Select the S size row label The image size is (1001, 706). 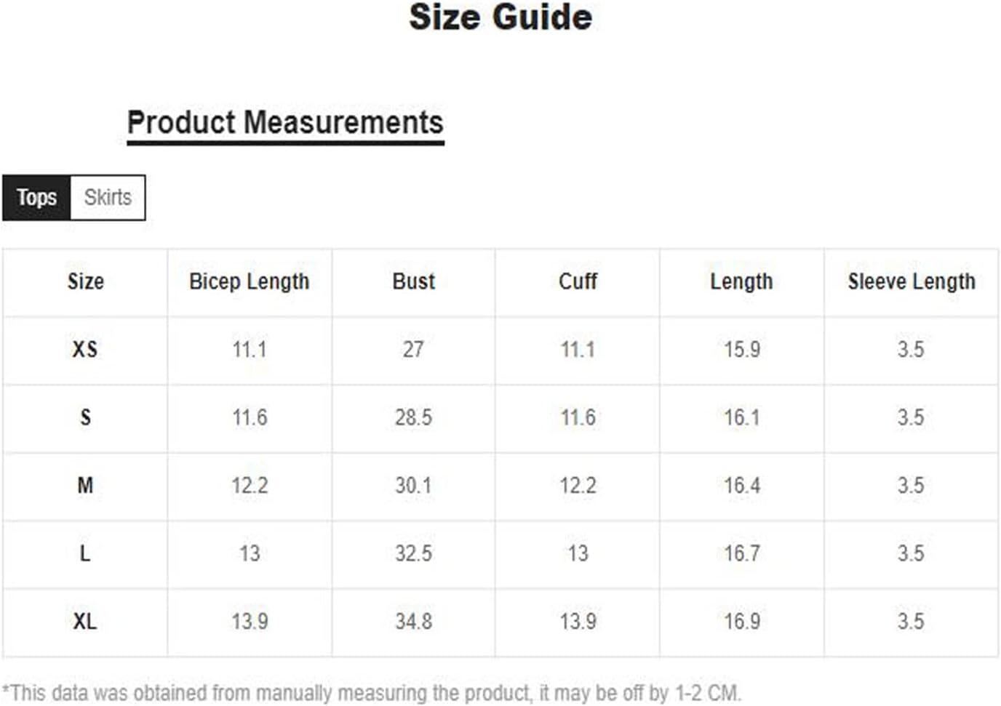(85, 417)
